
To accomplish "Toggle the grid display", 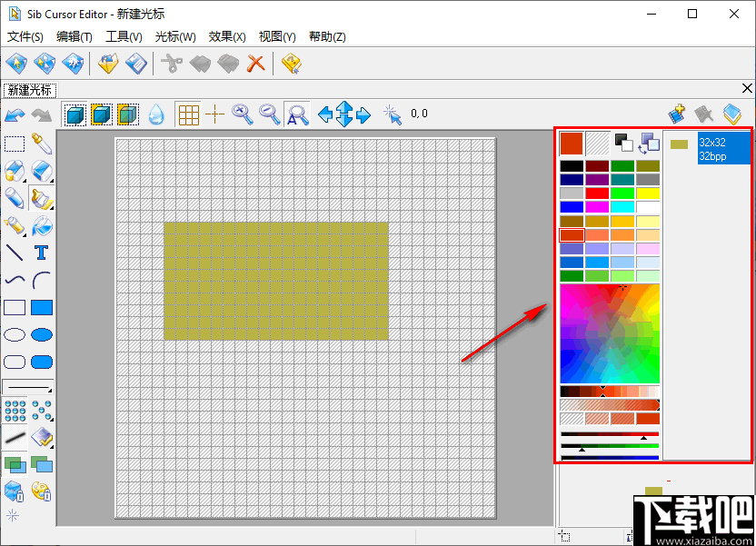I will (188, 113).
